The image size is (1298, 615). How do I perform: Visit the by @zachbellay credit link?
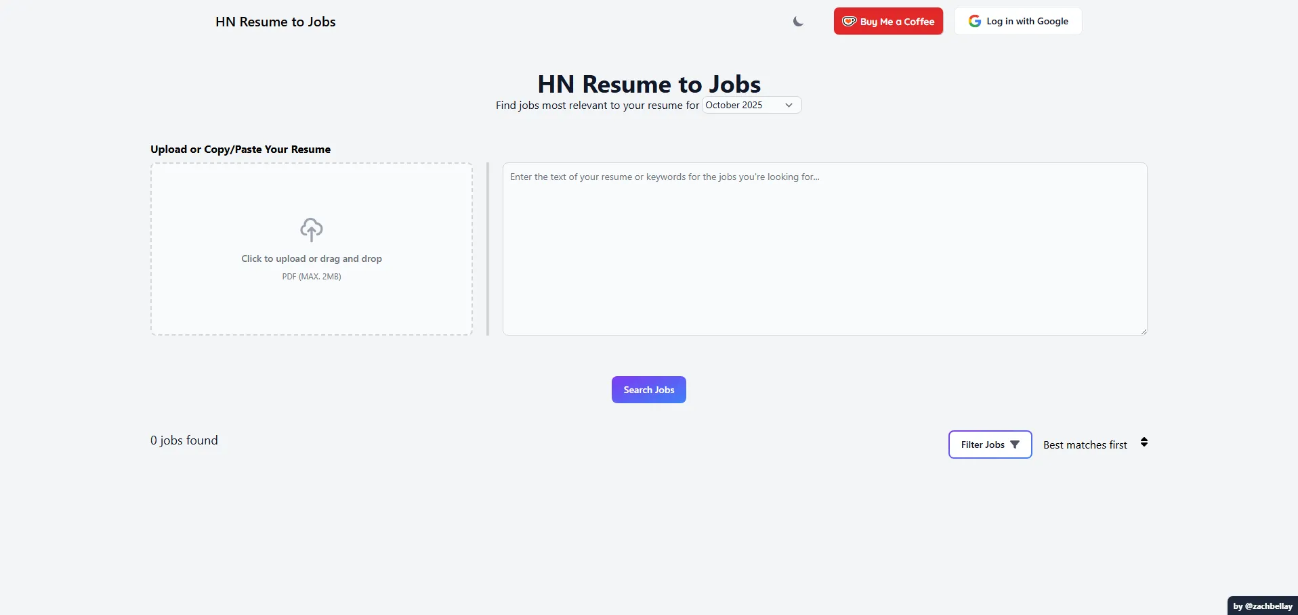1262,606
